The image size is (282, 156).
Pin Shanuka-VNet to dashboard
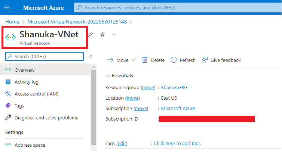tap(91, 34)
